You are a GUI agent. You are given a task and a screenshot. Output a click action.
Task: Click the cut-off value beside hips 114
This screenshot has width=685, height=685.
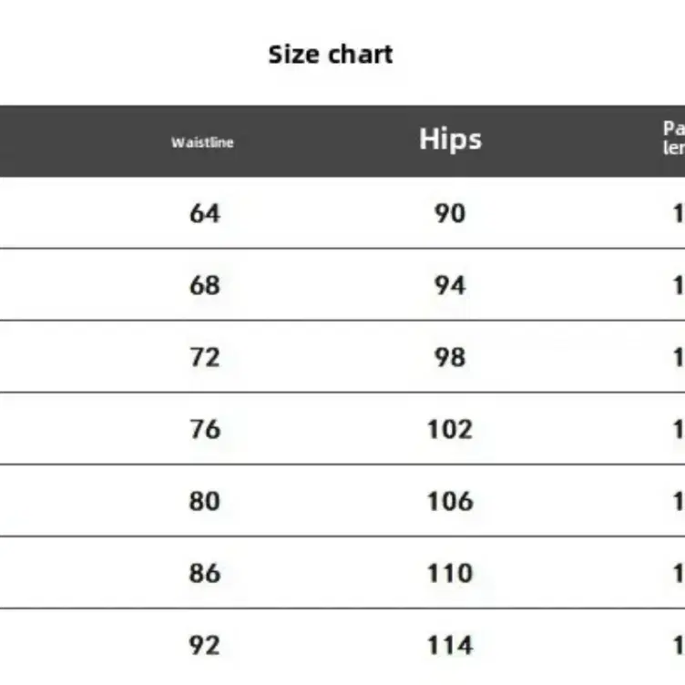click(x=679, y=645)
